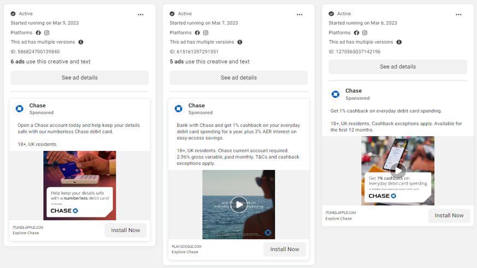This screenshot has width=477, height=268.
Task: Click Chase logo avatar in 3% AER ad
Action: [x=179, y=108]
